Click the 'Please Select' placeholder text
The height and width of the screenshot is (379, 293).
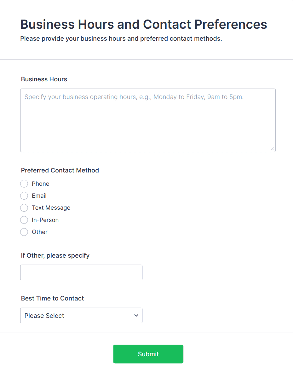[44, 316]
